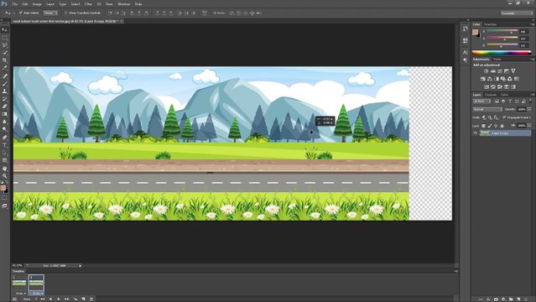The image size is (536, 302).
Task: Open the History panel icon in the dock
Action: [x=466, y=29]
